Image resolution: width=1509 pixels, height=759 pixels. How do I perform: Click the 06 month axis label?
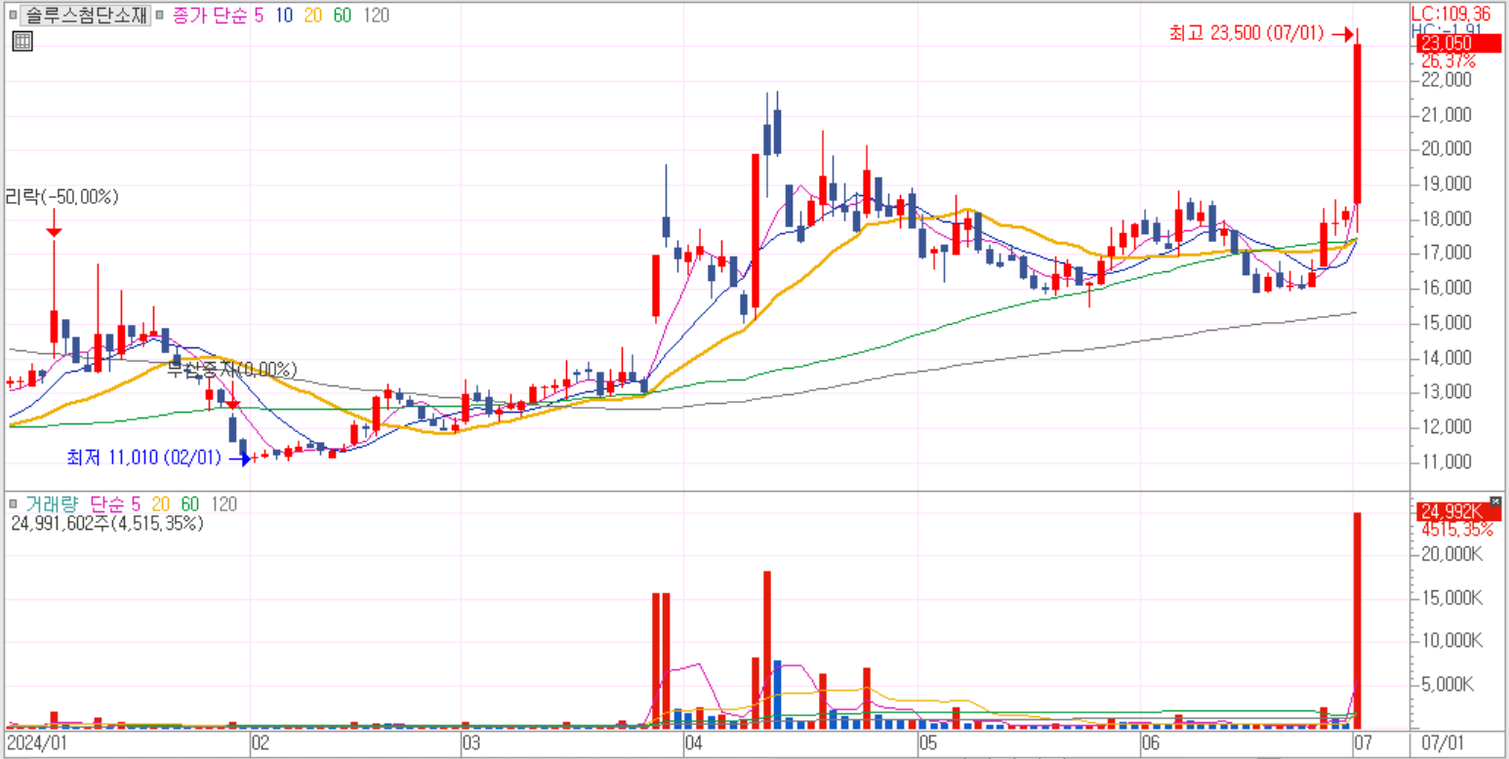pos(1151,744)
